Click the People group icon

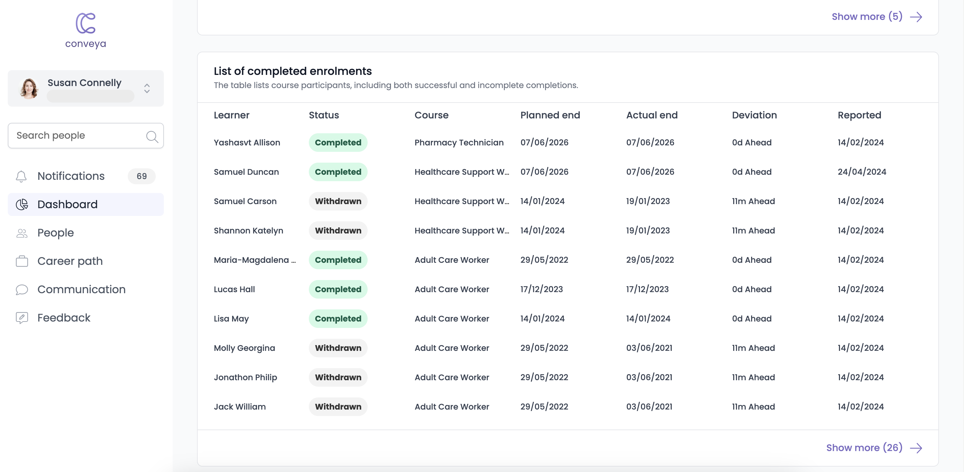point(22,233)
